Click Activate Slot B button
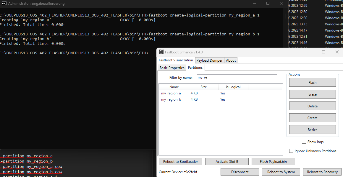The image size is (343, 177). coord(227,162)
